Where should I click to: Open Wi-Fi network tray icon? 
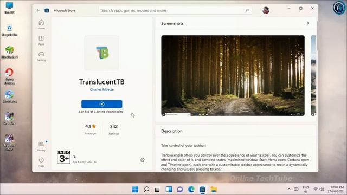(x=316, y=189)
